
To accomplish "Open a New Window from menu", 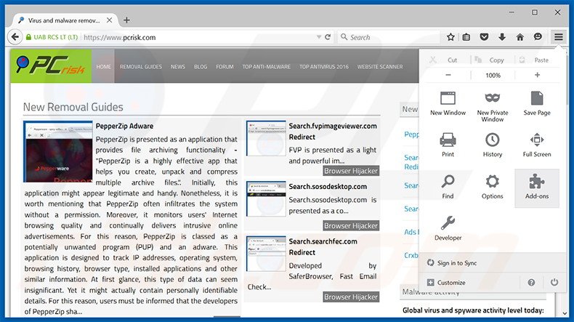I will pos(448,103).
